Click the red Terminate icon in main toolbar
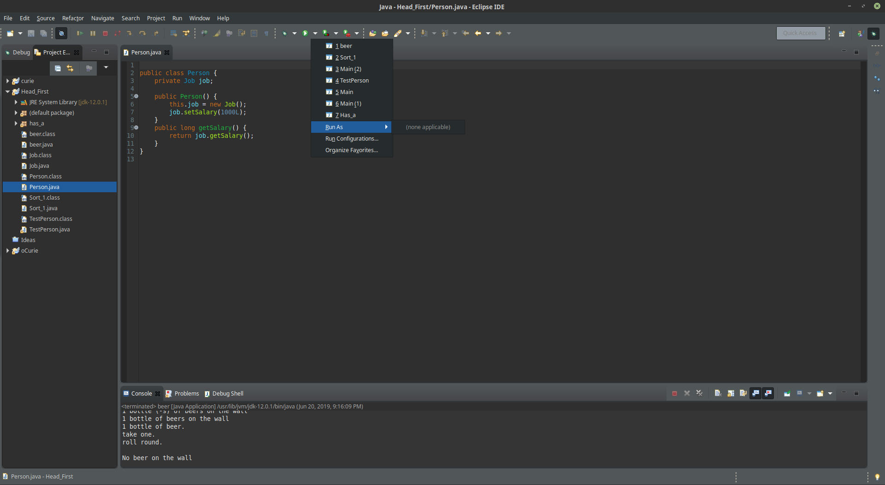 (105, 33)
